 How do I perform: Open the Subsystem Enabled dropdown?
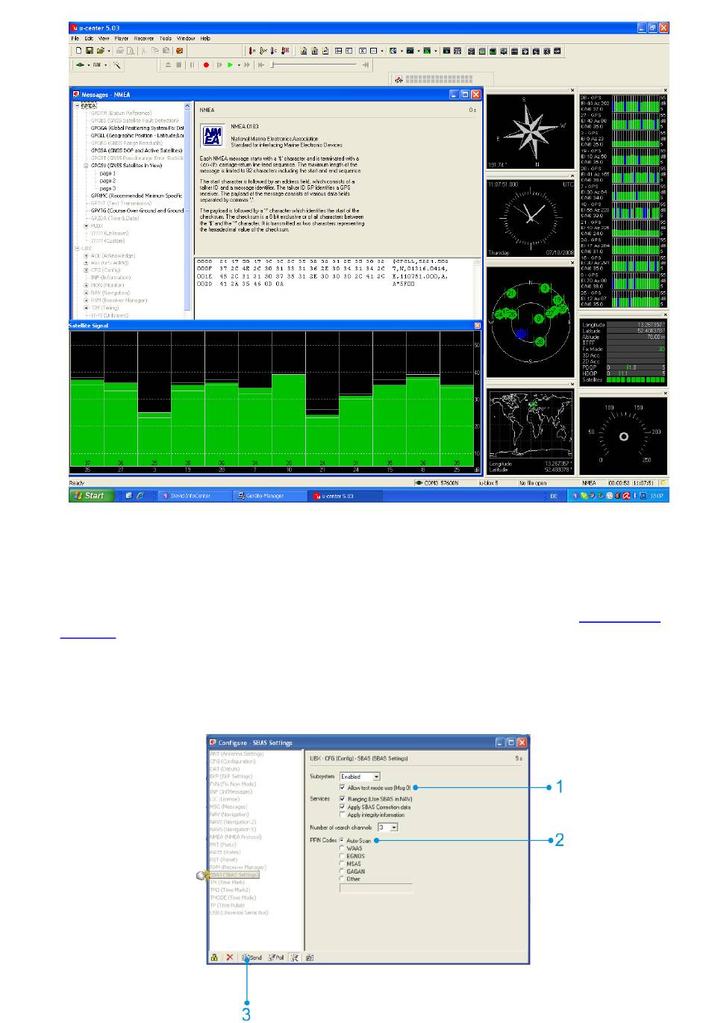[376, 777]
